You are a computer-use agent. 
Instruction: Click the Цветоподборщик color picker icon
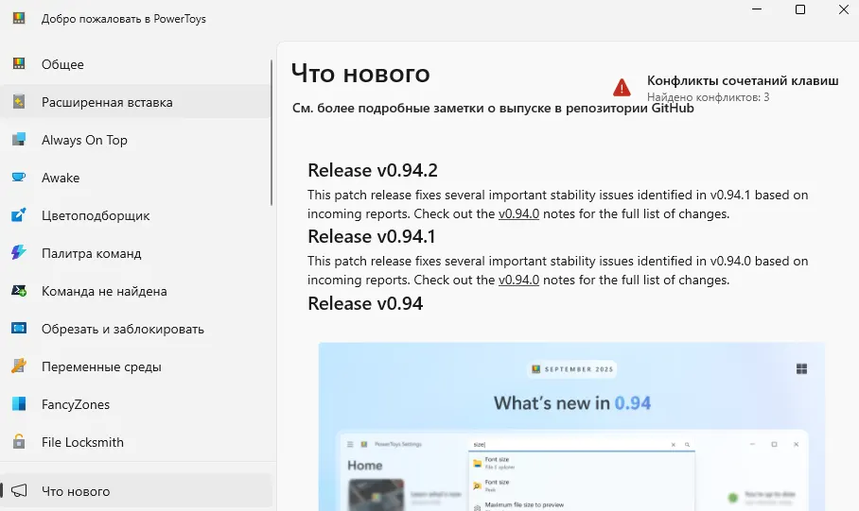[18, 215]
